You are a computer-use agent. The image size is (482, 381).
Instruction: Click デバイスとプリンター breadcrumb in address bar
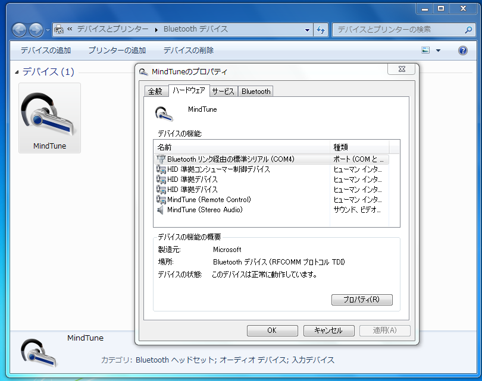click(x=113, y=29)
